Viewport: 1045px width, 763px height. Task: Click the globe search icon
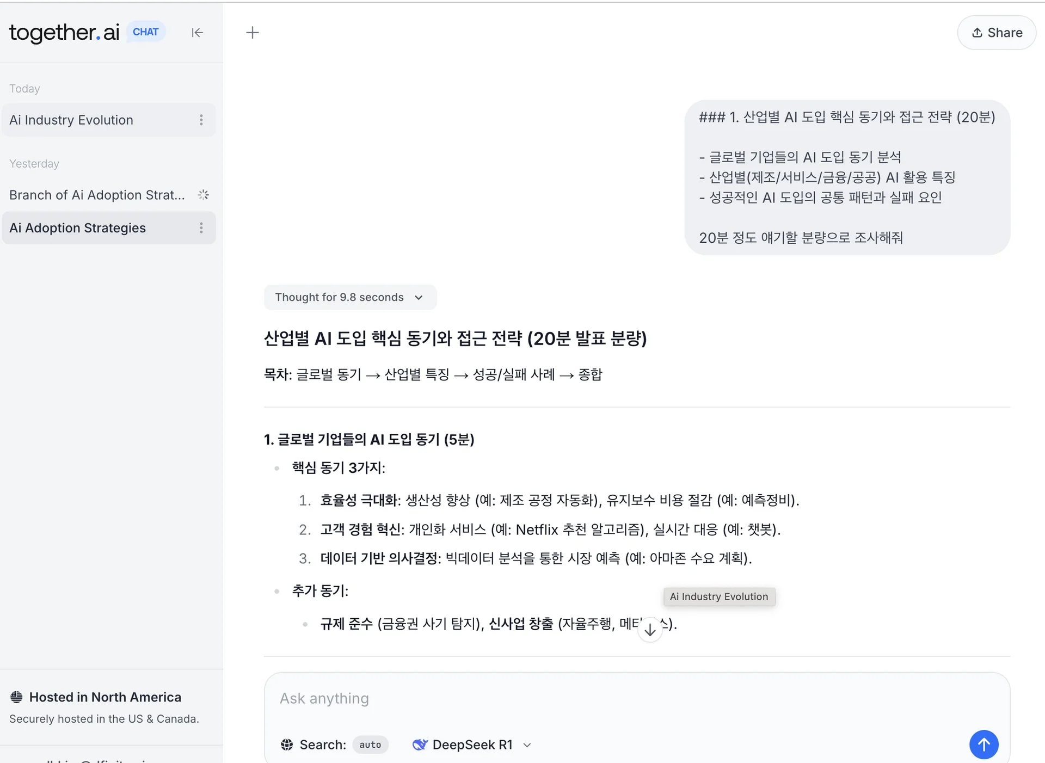point(287,744)
